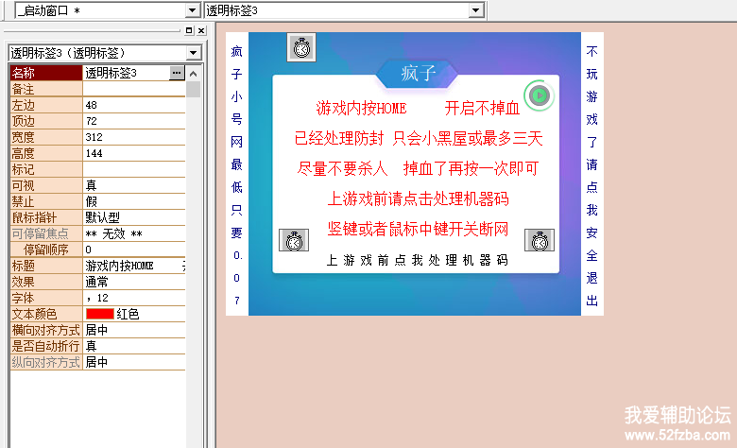The width and height of the screenshot is (737, 448).
Task: Open the _启动窗口 dropdown
Action: coord(192,10)
